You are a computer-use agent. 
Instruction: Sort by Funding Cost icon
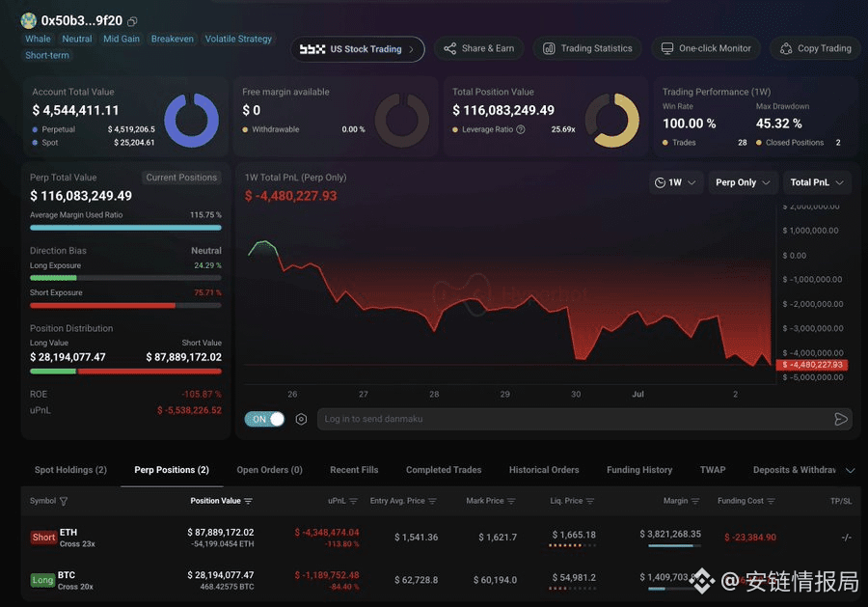tap(772, 501)
